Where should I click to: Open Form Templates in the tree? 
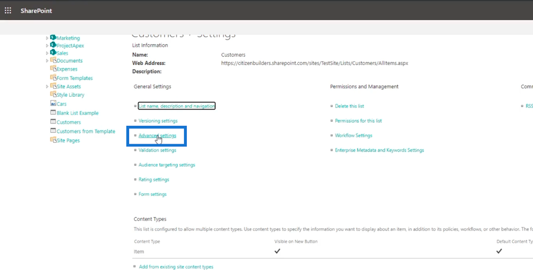[74, 78]
